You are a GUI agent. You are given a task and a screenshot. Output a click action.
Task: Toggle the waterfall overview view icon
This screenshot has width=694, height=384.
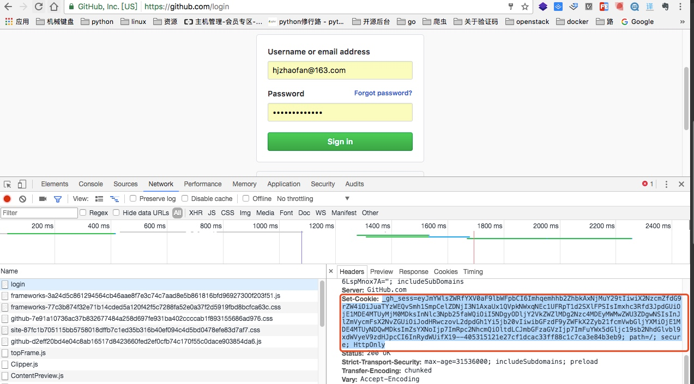[114, 199]
